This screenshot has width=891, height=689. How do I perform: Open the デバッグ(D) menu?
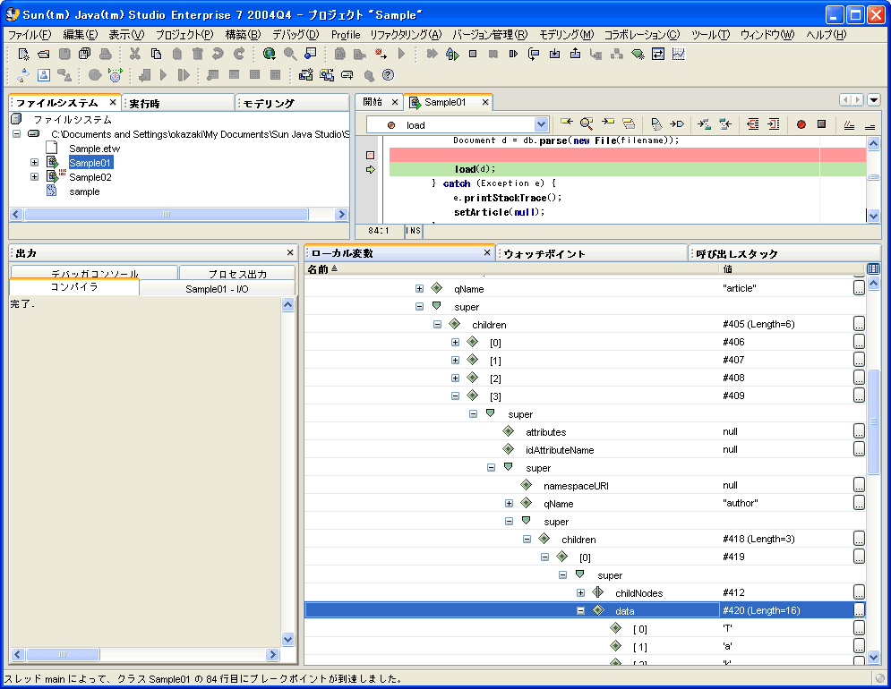(x=296, y=35)
